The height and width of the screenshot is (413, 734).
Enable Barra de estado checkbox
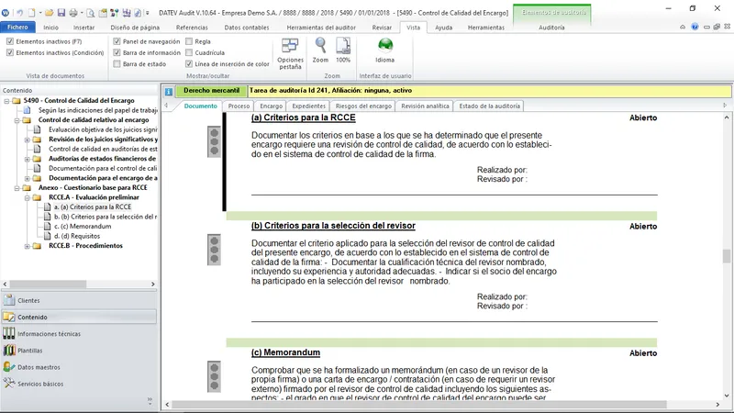click(117, 64)
